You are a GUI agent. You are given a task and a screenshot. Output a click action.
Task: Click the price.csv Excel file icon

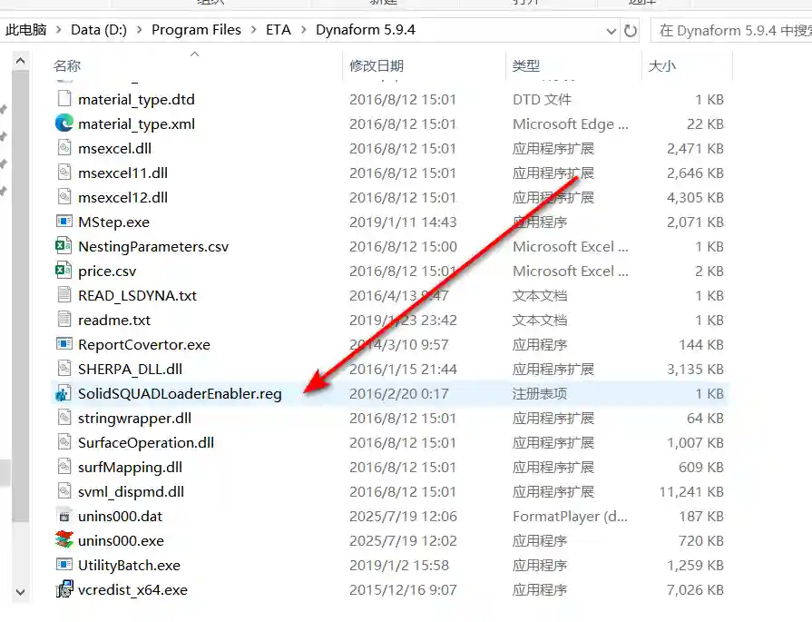pyautogui.click(x=64, y=271)
